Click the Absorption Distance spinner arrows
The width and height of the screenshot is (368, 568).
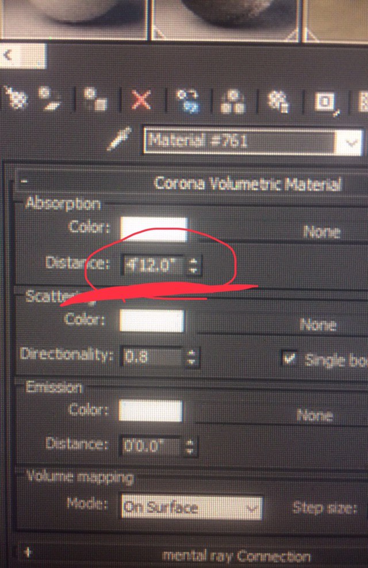pyautogui.click(x=194, y=265)
